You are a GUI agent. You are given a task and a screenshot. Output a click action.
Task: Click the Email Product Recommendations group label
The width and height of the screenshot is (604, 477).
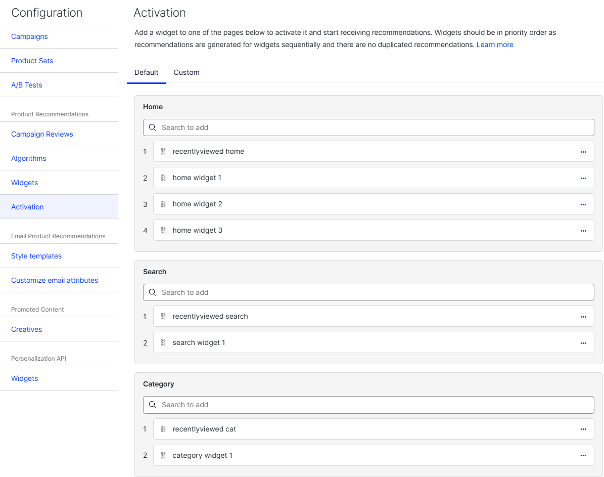pos(58,236)
